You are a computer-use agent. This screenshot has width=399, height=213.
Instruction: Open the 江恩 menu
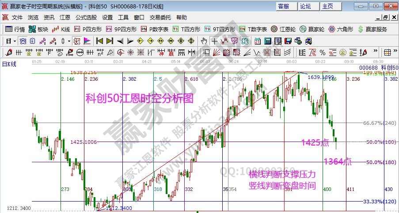coord(65,18)
